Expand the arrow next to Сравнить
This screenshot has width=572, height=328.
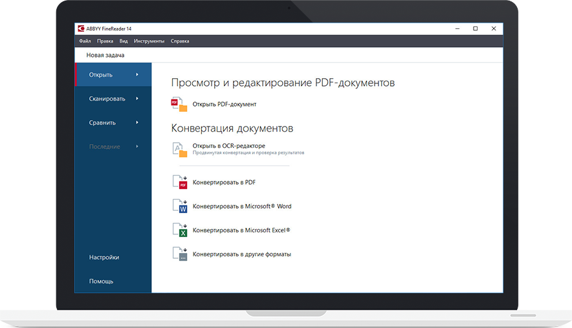[137, 123]
